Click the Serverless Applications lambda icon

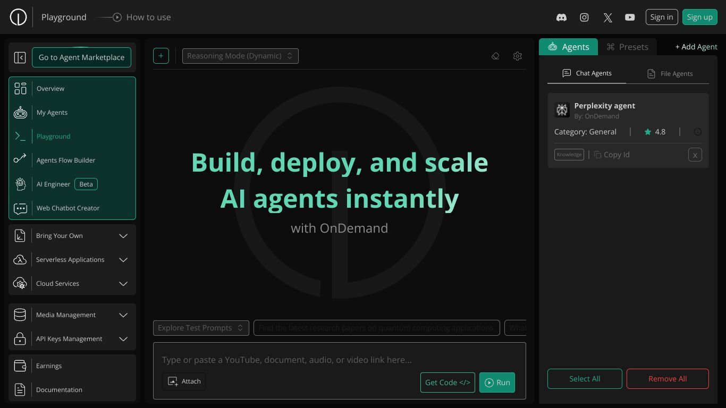tap(20, 260)
